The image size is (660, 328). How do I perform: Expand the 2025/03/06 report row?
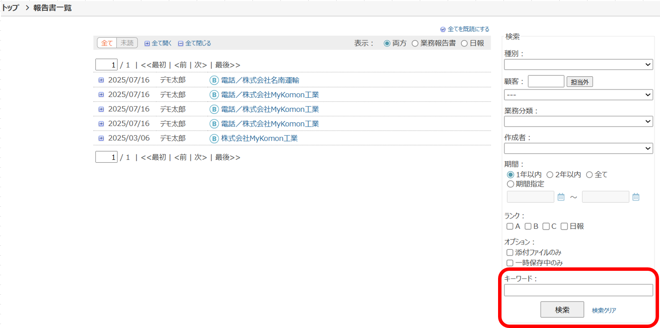click(101, 138)
